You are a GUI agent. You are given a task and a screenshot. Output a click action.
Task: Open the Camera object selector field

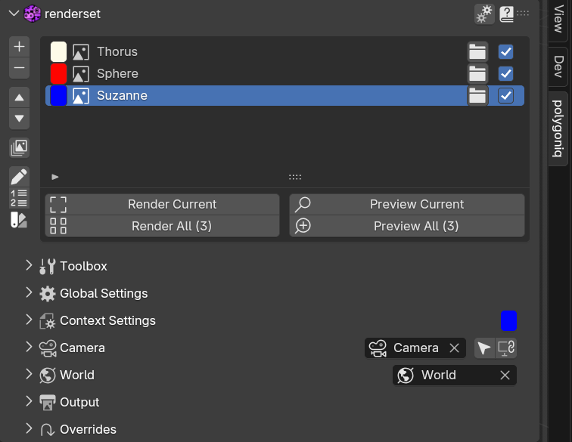(x=415, y=348)
